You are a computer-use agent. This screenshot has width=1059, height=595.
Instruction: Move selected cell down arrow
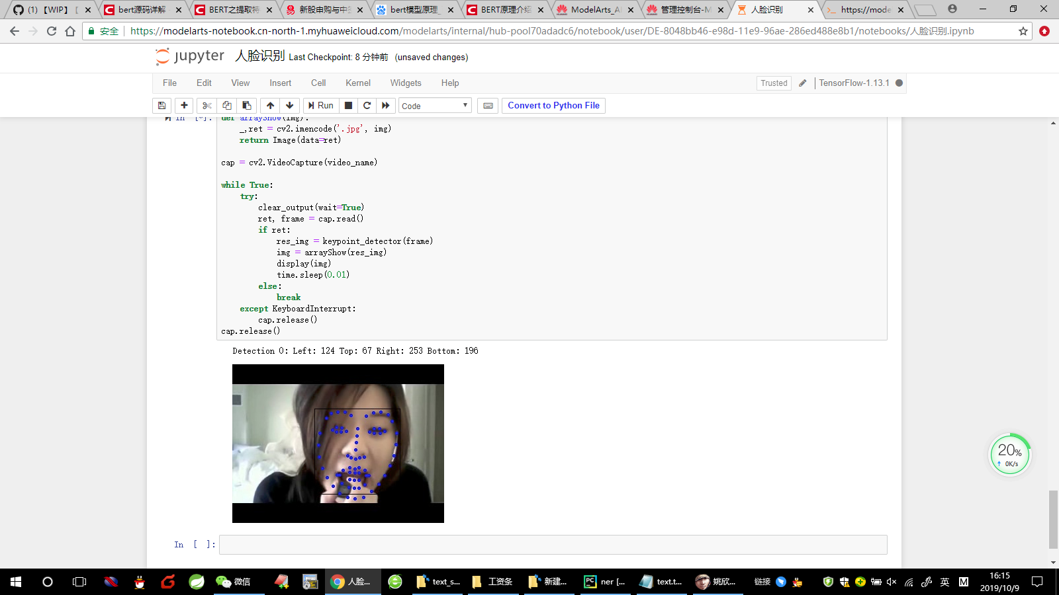pos(289,106)
